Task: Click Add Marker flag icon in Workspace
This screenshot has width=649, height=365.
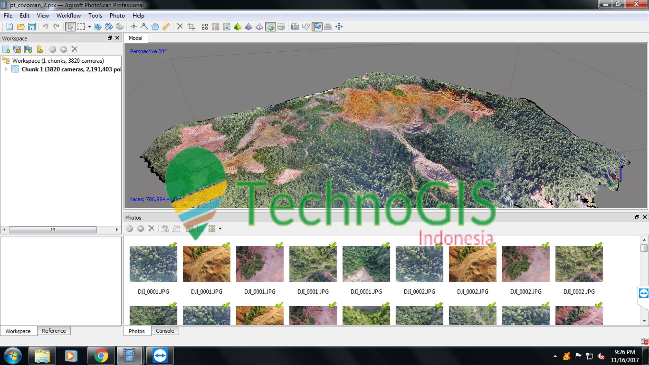Action: (x=28, y=49)
